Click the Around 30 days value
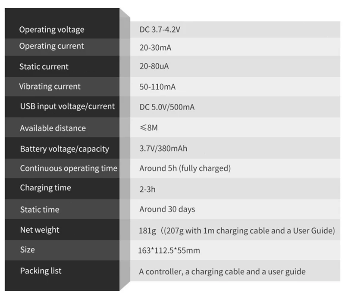Screen dimensions: 345x302 167,209
